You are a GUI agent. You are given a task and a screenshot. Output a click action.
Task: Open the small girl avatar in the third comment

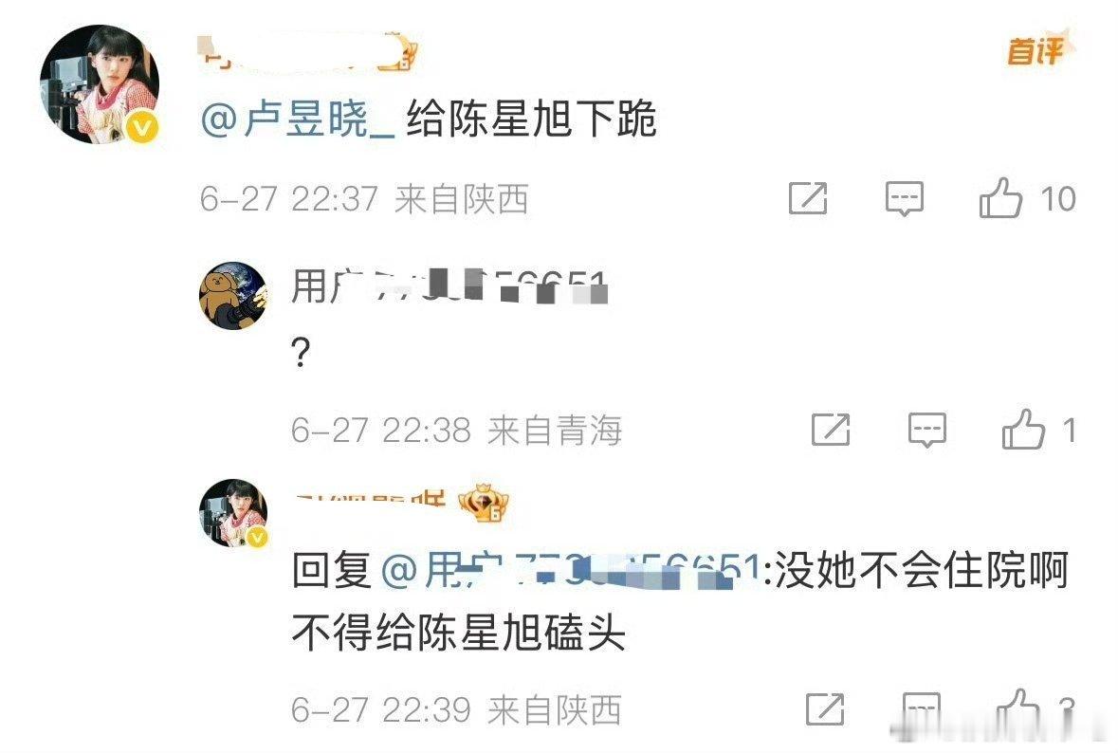pos(233,513)
